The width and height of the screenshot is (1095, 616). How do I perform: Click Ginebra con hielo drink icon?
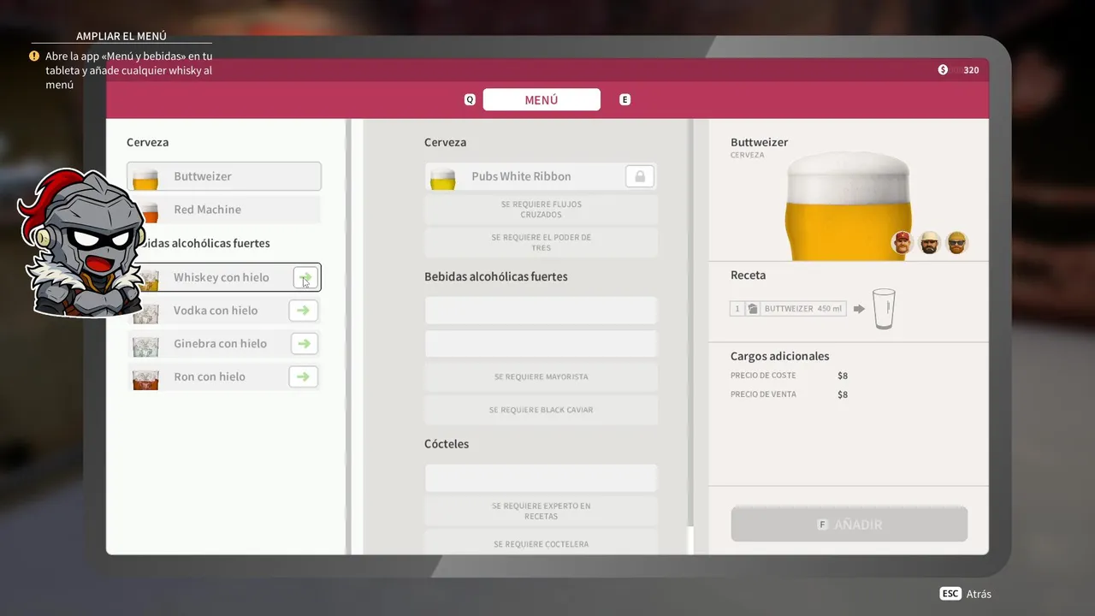pos(145,345)
